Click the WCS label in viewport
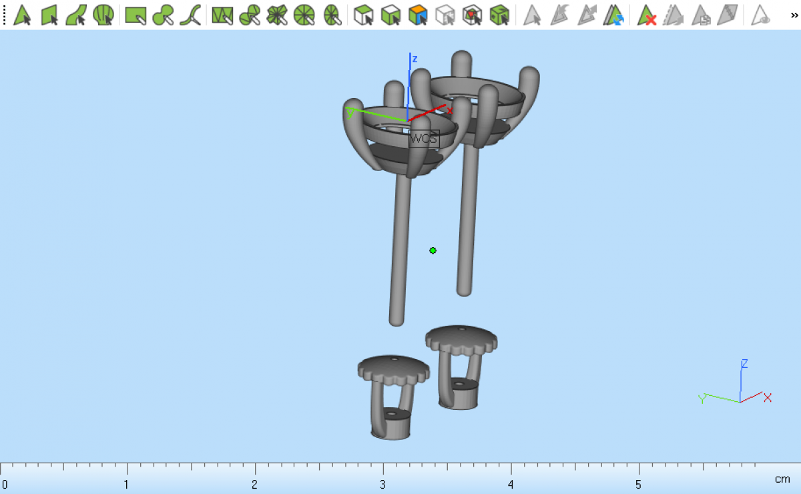The width and height of the screenshot is (801, 494). click(x=424, y=139)
